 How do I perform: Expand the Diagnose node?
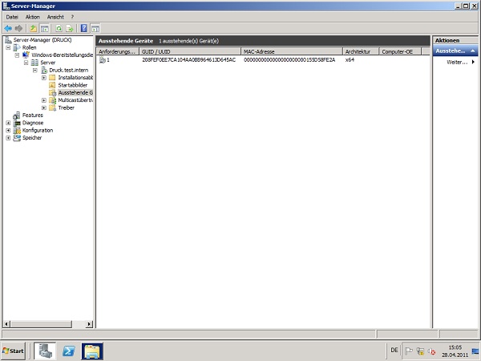[x=8, y=123]
